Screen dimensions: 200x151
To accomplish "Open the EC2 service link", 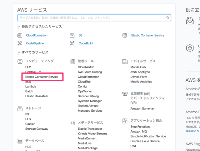I will [28, 67].
